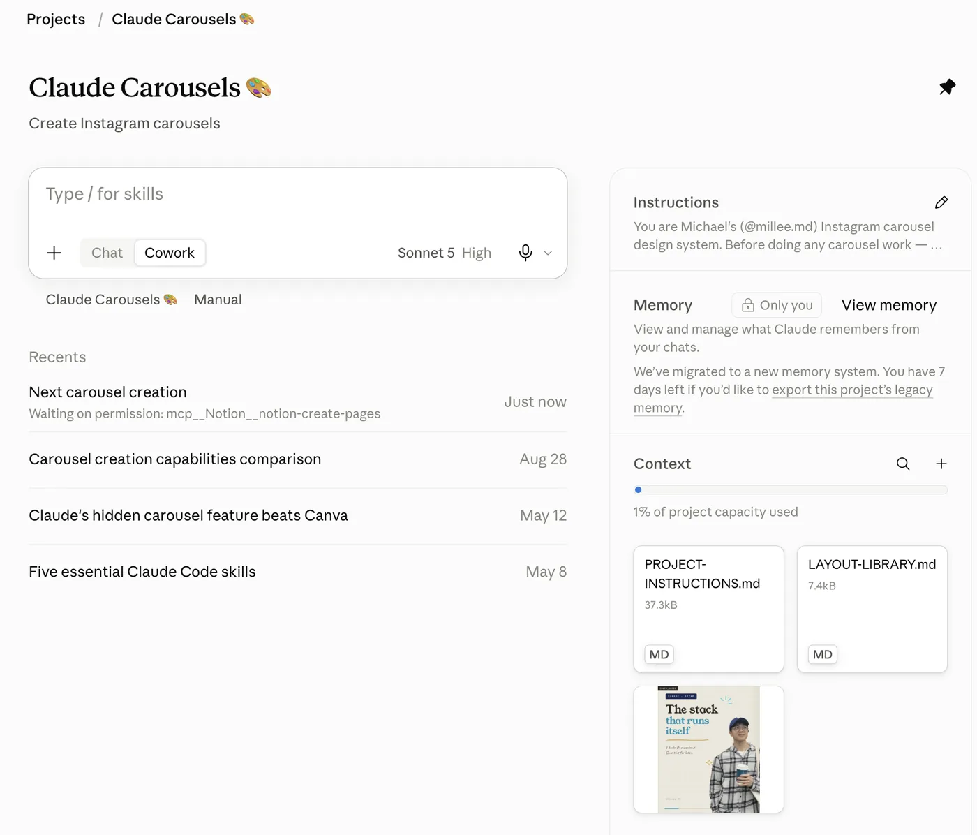Click the pin project icon

947,87
